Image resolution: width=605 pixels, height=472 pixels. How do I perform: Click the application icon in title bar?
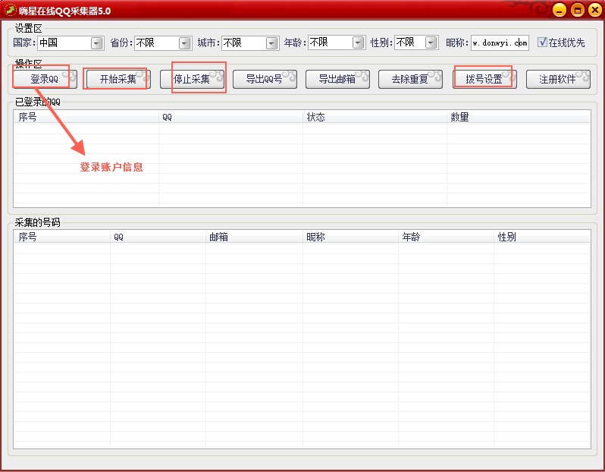tap(11, 10)
